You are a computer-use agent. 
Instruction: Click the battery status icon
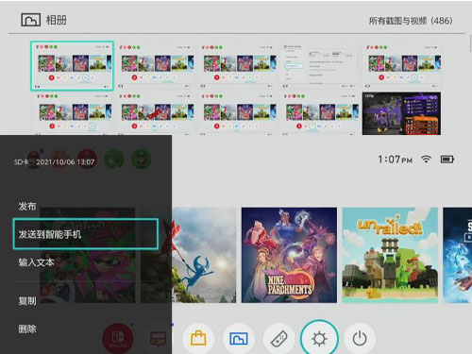pyautogui.click(x=447, y=160)
